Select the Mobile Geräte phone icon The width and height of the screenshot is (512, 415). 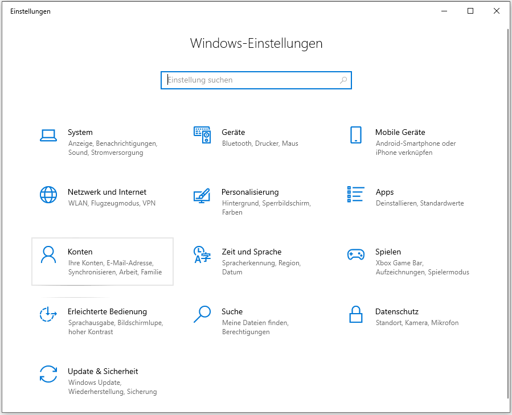tap(356, 135)
